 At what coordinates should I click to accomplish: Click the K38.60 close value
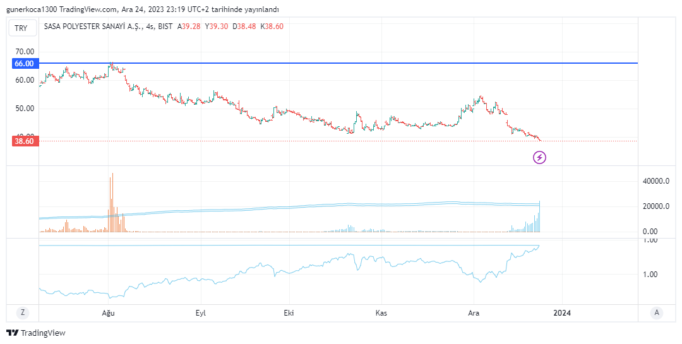(272, 27)
